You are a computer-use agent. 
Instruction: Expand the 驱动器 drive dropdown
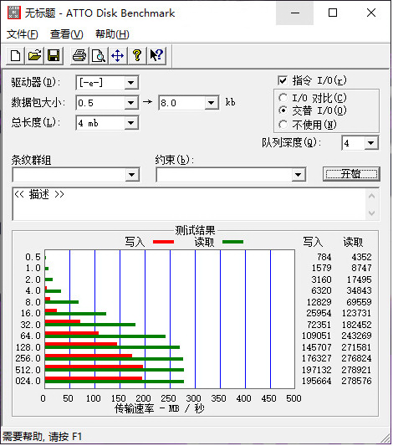pyautogui.click(x=131, y=83)
